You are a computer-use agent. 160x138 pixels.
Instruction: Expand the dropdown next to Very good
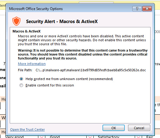pos(42,137)
